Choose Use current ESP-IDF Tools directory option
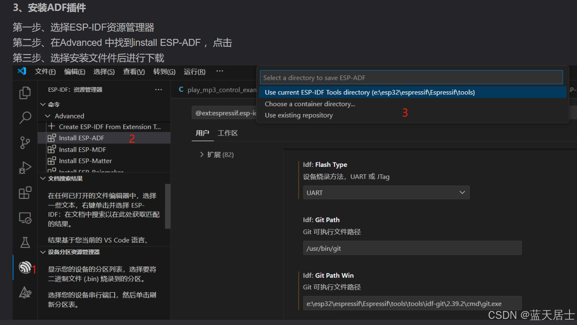The width and height of the screenshot is (577, 325). point(412,92)
